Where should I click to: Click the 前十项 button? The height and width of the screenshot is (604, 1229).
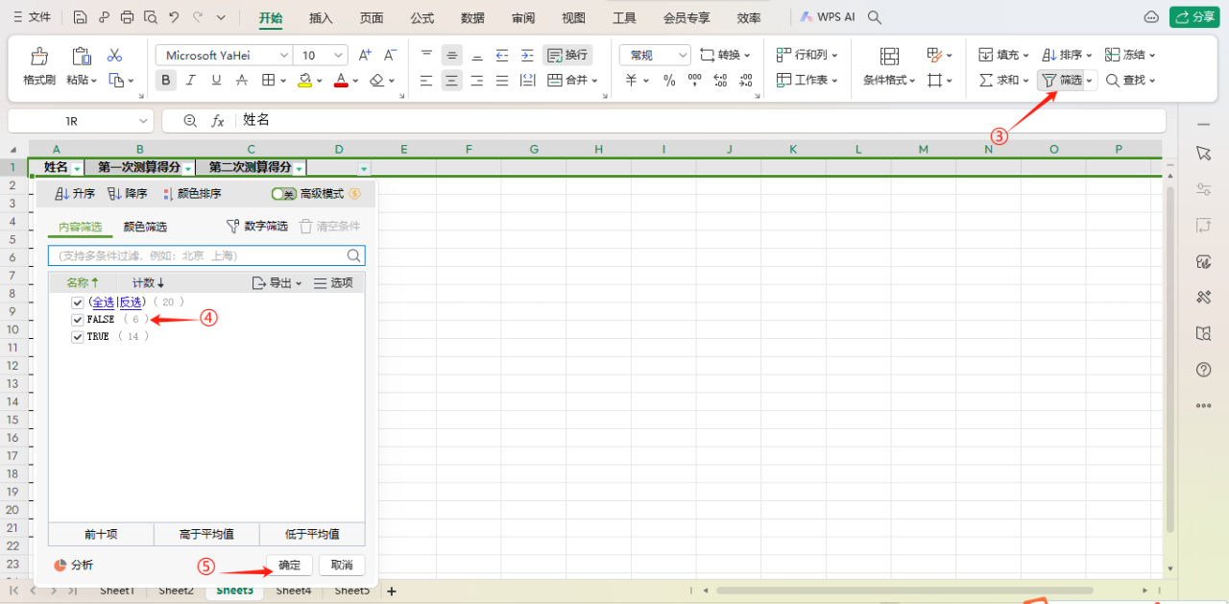101,534
